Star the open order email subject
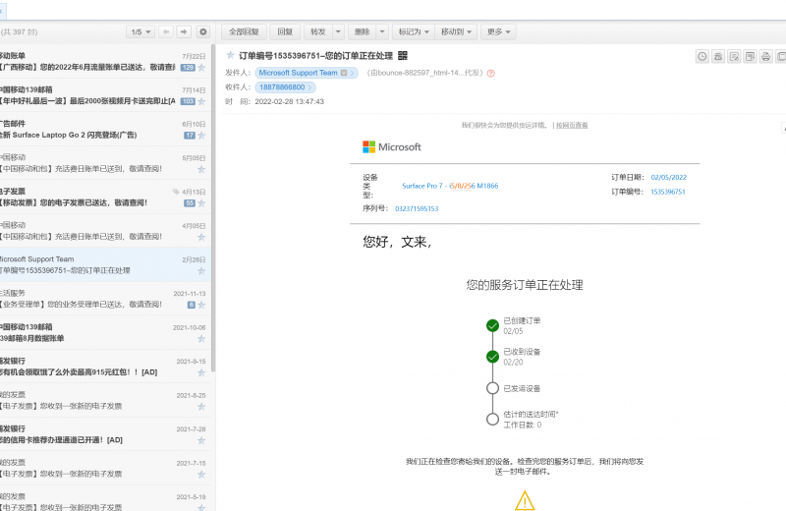 point(231,55)
